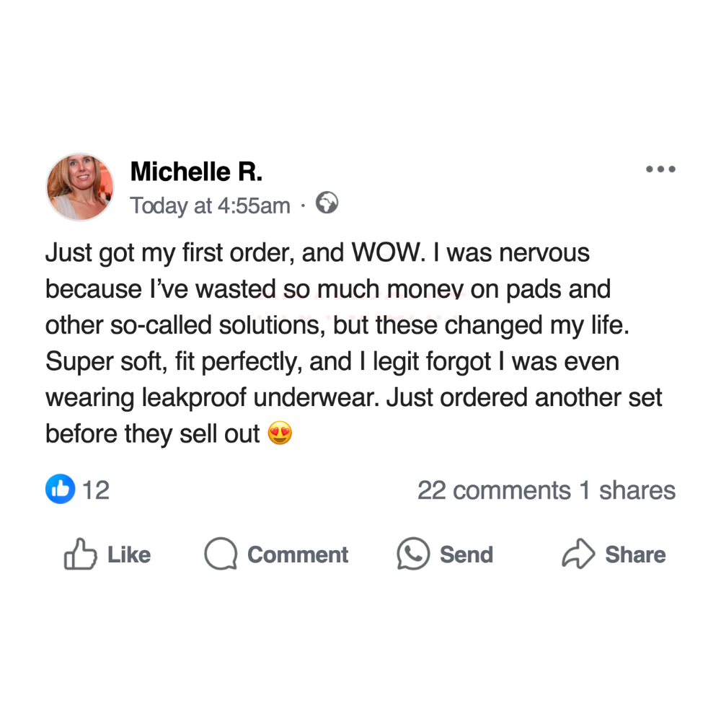Screen dimensions: 721x721
Task: Tap the speech bubble Comment icon
Action: click(221, 554)
